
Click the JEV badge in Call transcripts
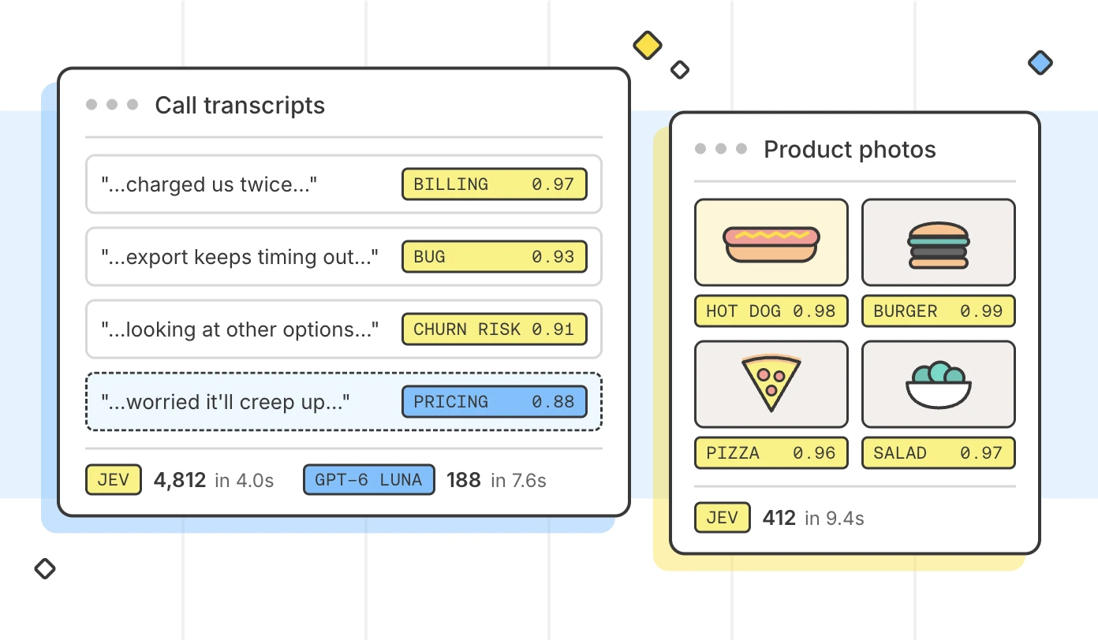click(x=114, y=479)
